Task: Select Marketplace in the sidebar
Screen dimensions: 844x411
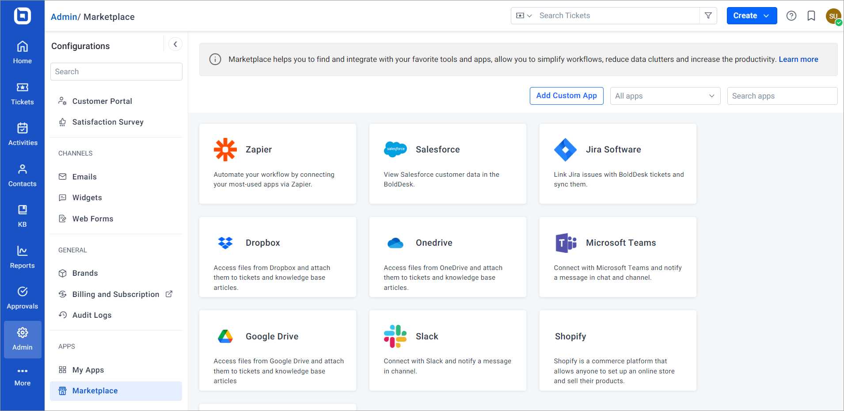Action: pos(116,391)
